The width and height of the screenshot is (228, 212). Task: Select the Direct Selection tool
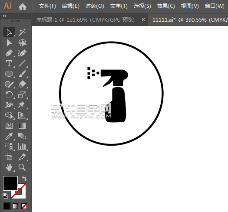point(9,43)
